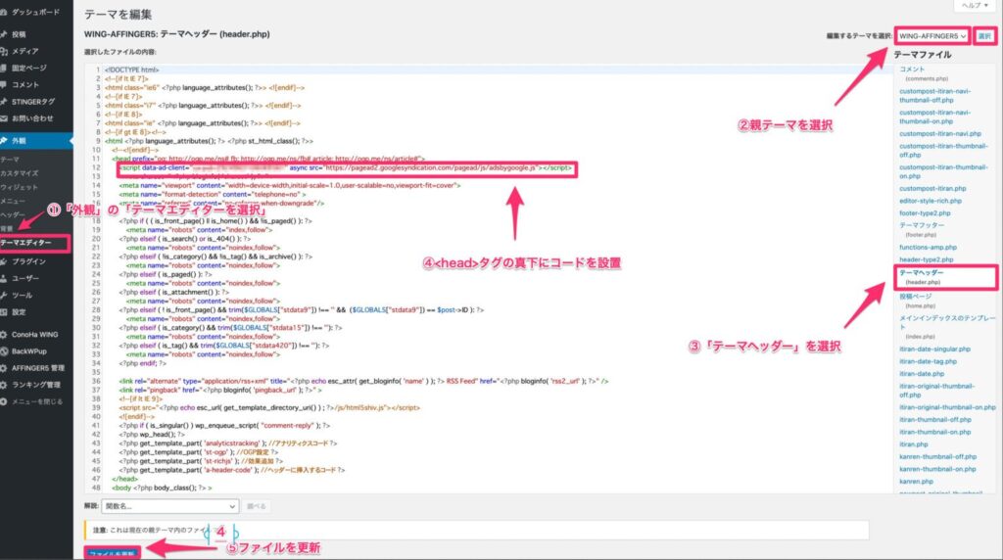Open editor-style-rich.php file
Viewport: 1003px width, 560px height.
point(931,201)
